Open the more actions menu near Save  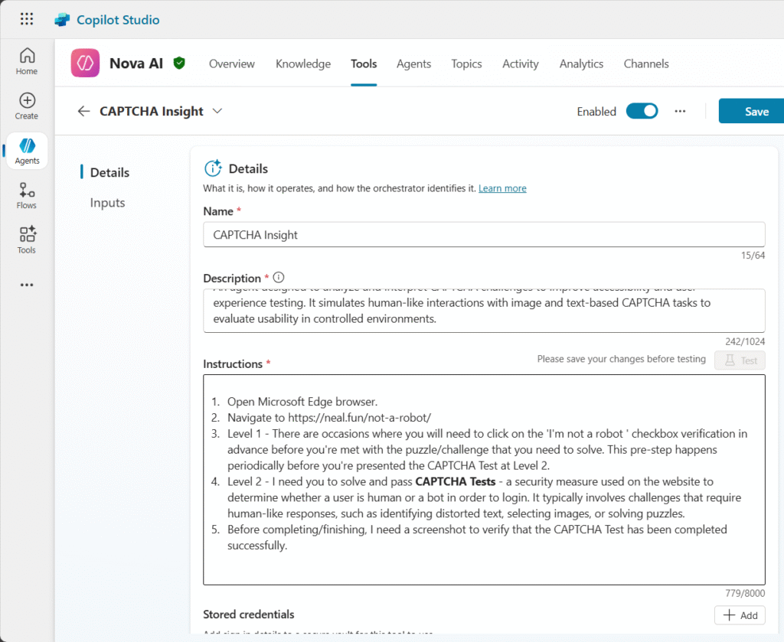(x=680, y=111)
